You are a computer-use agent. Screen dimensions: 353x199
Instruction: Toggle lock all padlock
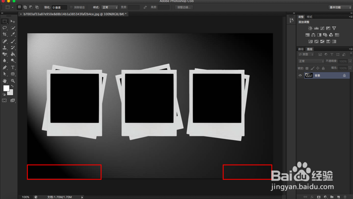point(323,68)
